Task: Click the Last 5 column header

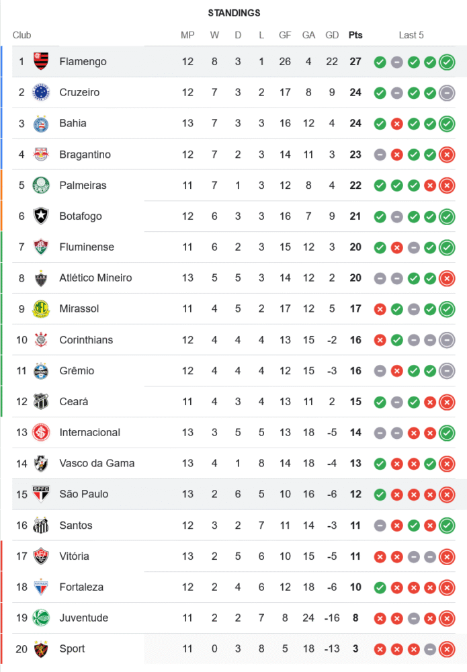Action: pos(411,35)
